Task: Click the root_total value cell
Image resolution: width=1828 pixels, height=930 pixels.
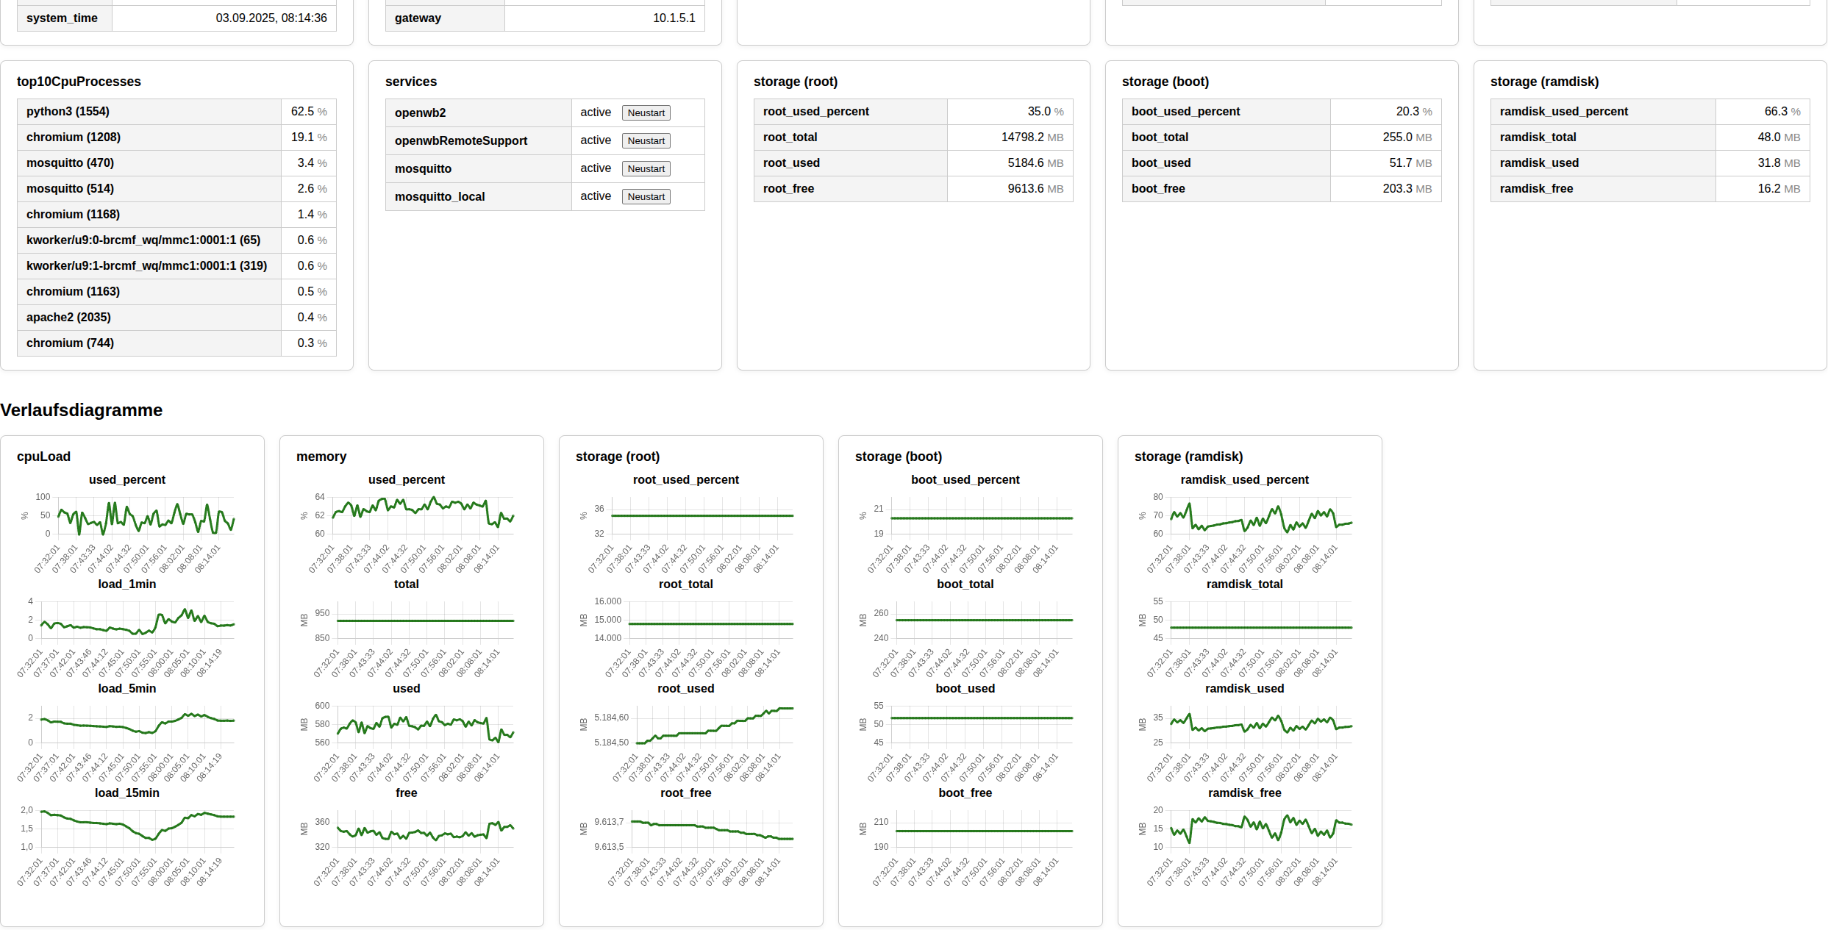Action: [x=1010, y=137]
